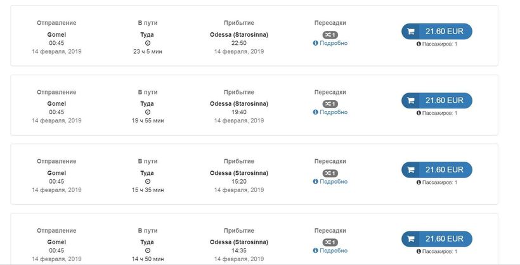Screen dimensions: 520x265
Task: Click the 15 ч 35 мин trip duration clock icon
Action: click(x=147, y=181)
